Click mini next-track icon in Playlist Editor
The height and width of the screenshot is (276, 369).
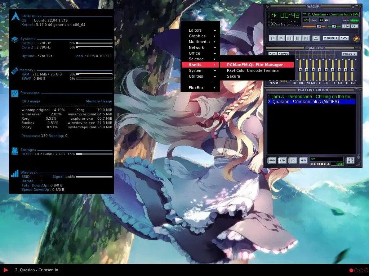click(325, 164)
